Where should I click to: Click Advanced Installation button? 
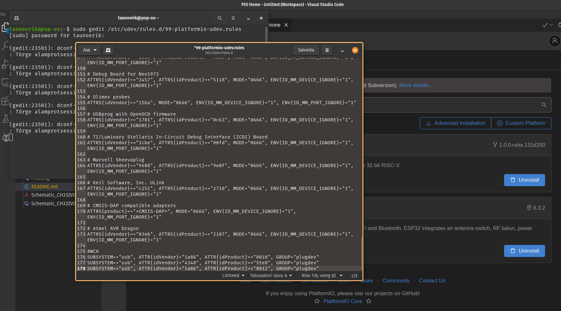click(x=455, y=123)
